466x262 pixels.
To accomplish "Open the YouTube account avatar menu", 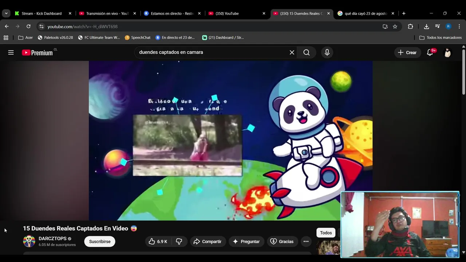I will (x=447, y=52).
